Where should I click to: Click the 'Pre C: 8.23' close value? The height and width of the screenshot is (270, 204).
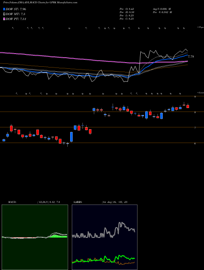tap(126, 19)
